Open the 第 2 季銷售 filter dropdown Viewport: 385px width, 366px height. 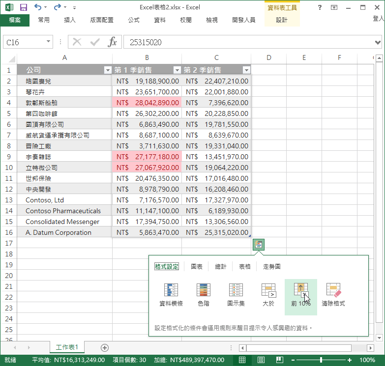246,70
